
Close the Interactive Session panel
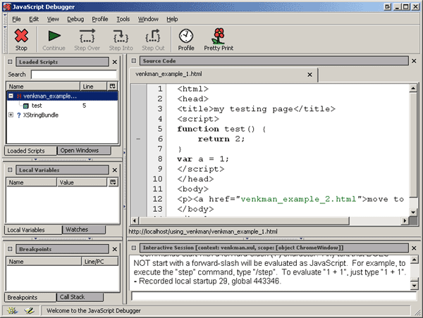click(x=414, y=248)
